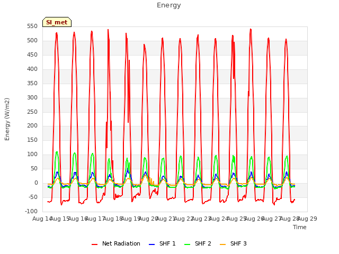The height and width of the screenshot is (254, 339).
Task: Click the -100 y-axis tick label
Action: tap(31, 211)
